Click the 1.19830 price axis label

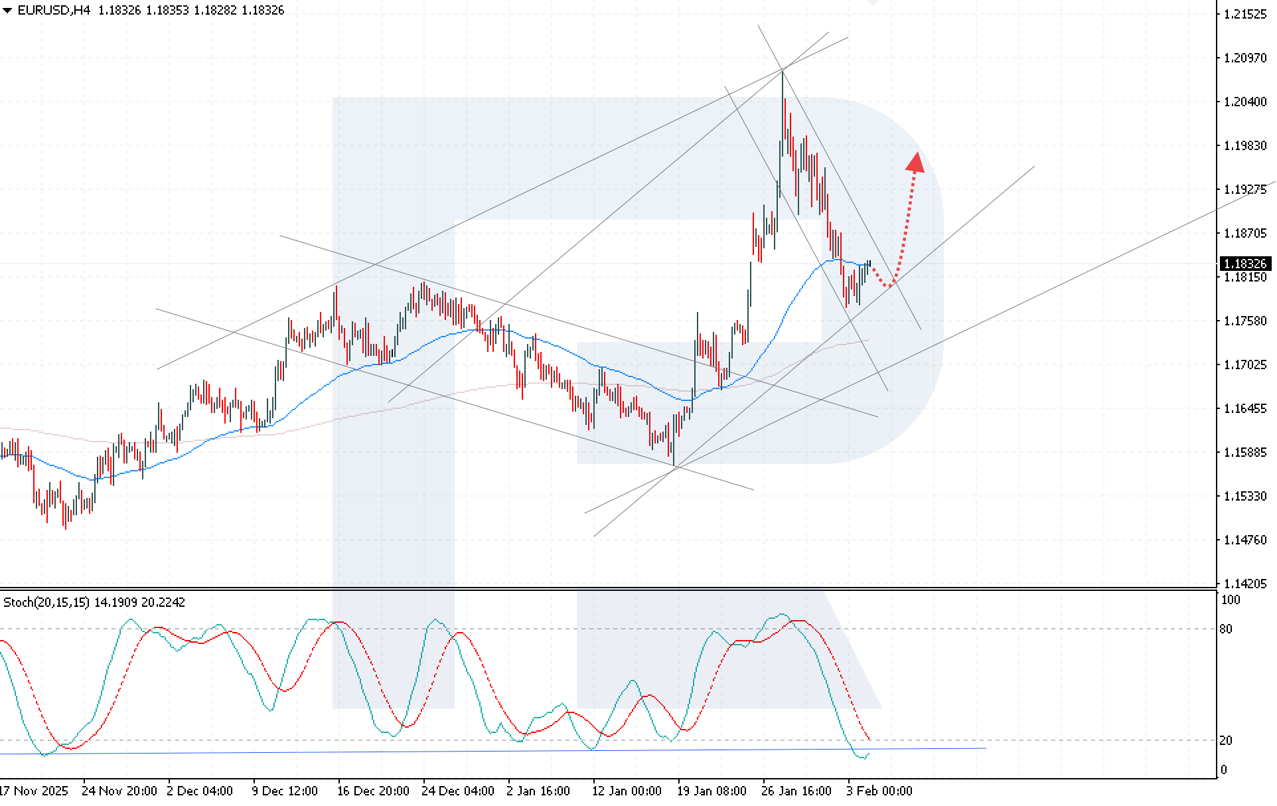(1245, 145)
